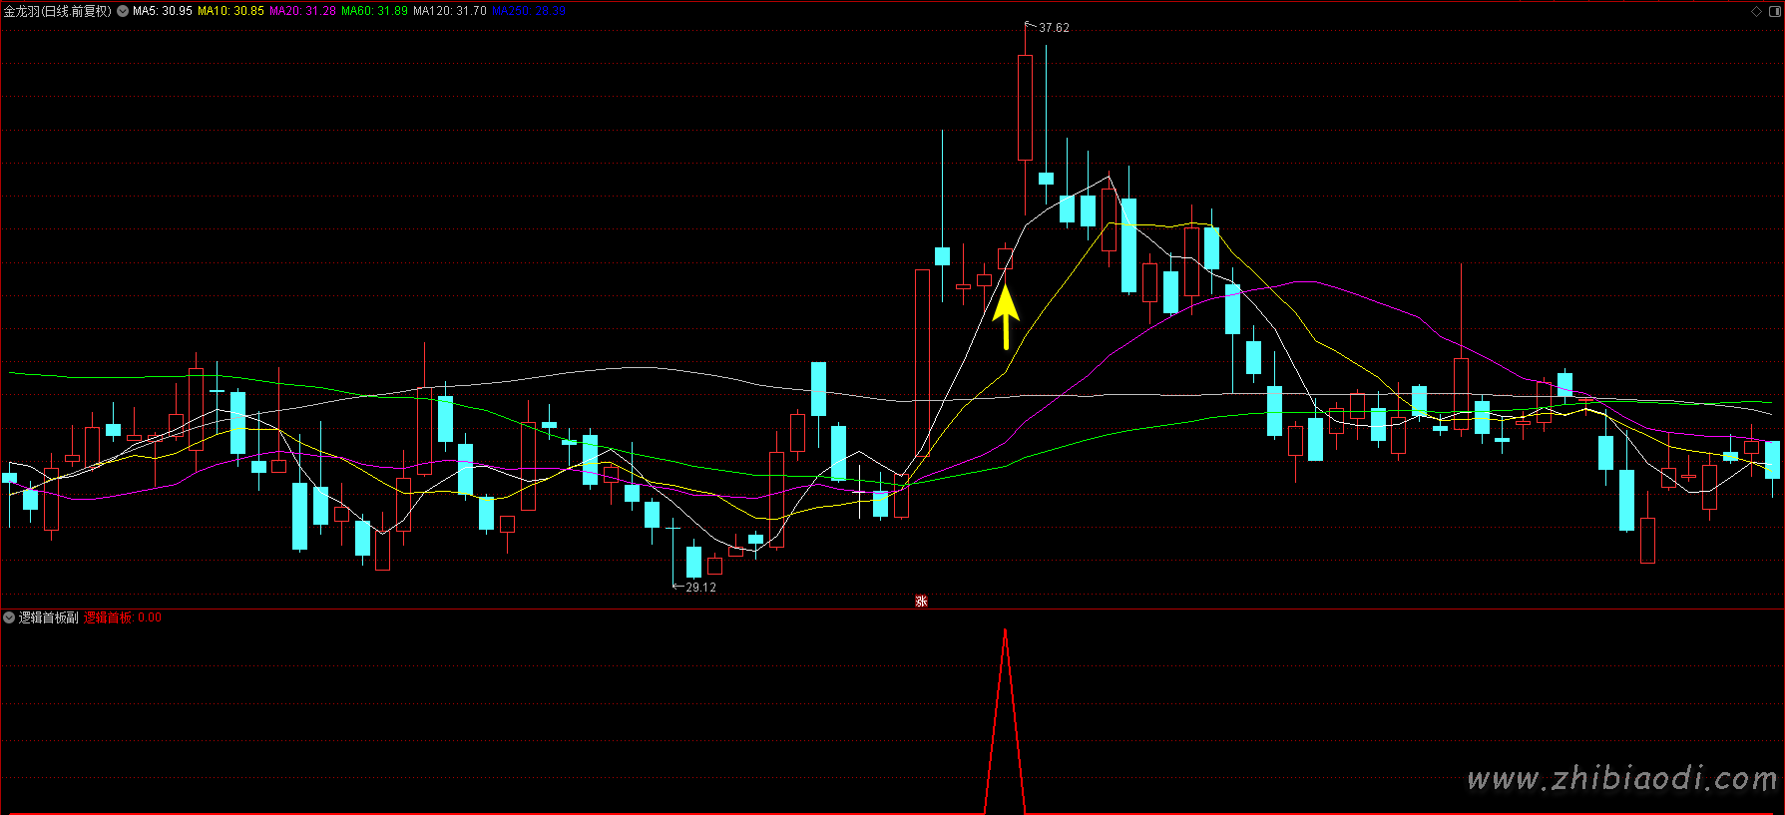This screenshot has height=815, width=1785.
Task: Click the tall red candlestick below 37.62
Action: point(1025,107)
